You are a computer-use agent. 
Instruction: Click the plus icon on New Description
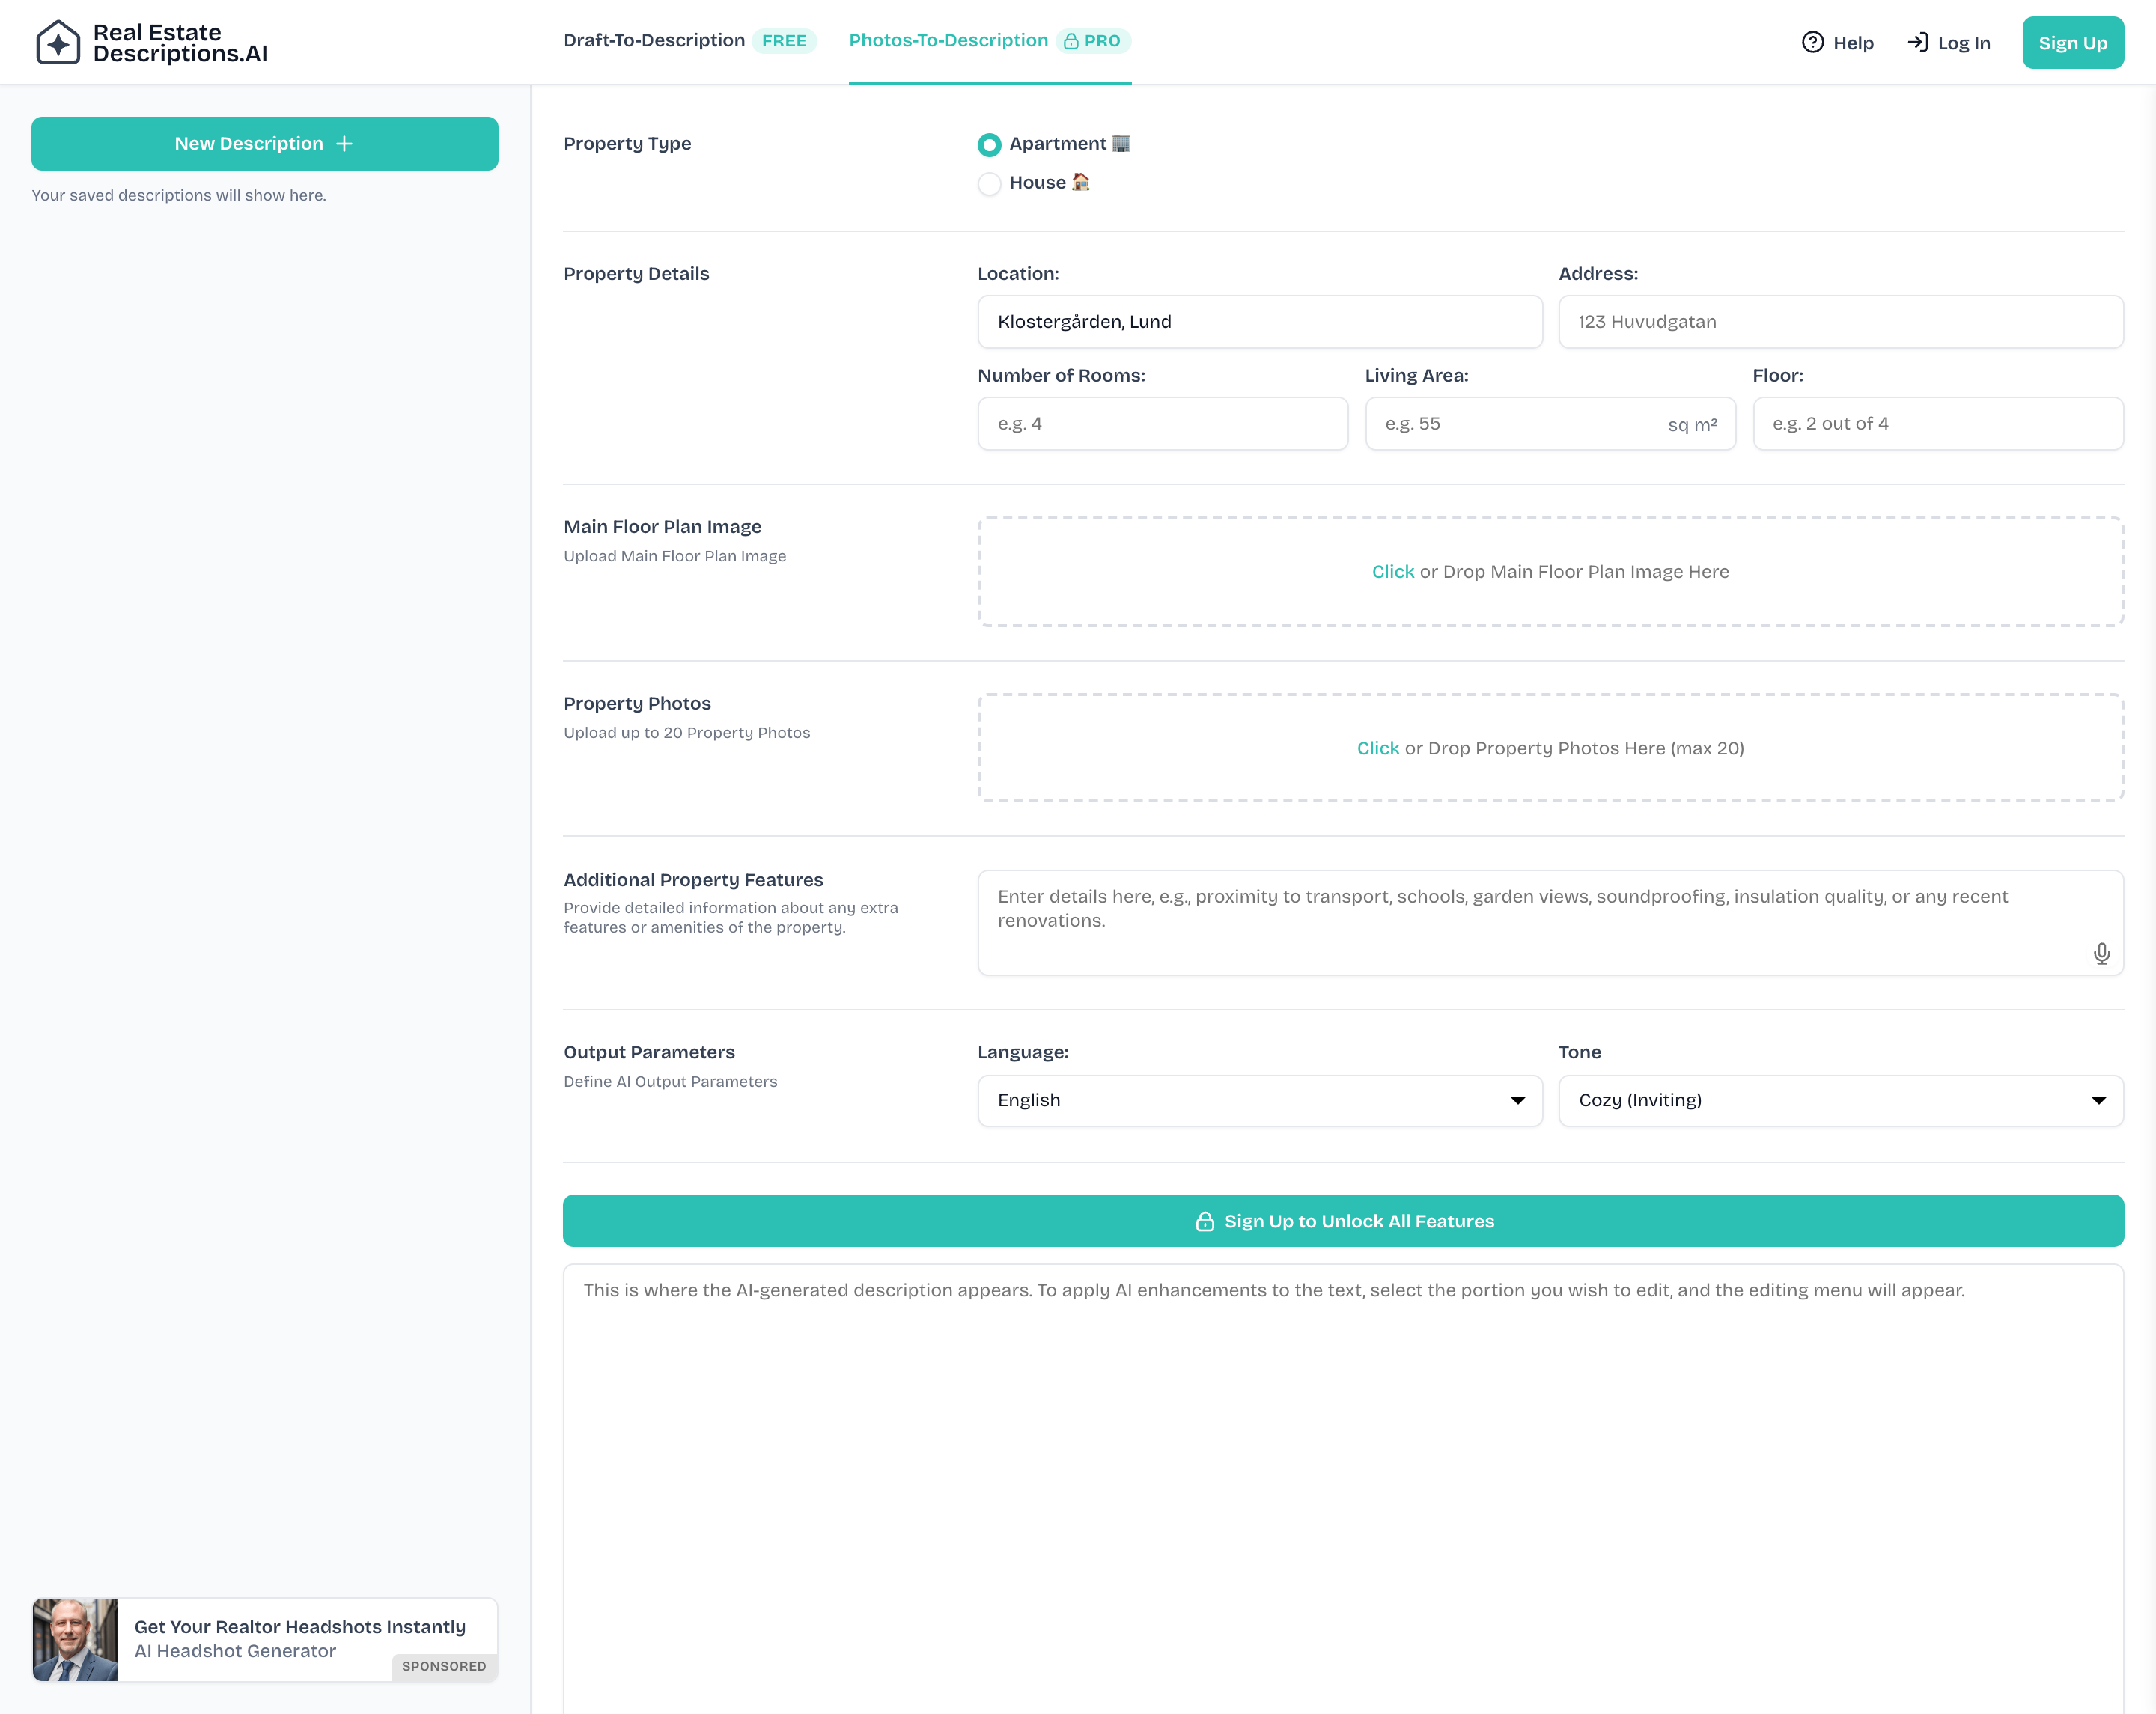[x=345, y=144]
